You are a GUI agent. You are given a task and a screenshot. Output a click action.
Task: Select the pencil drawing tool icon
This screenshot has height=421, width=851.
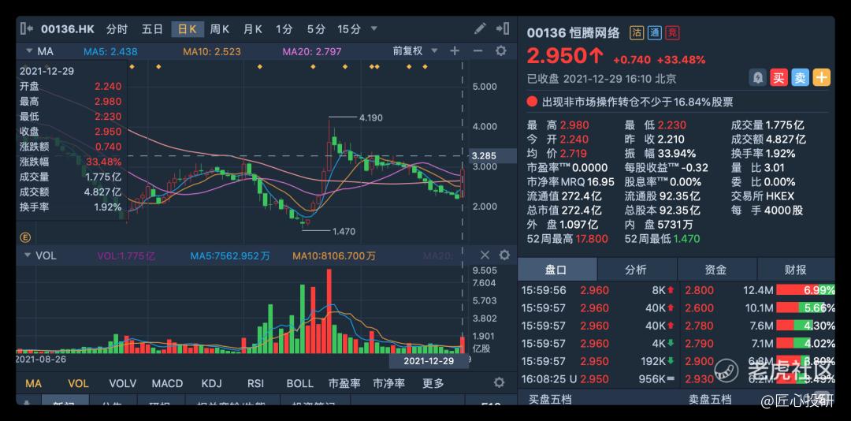pos(480,29)
